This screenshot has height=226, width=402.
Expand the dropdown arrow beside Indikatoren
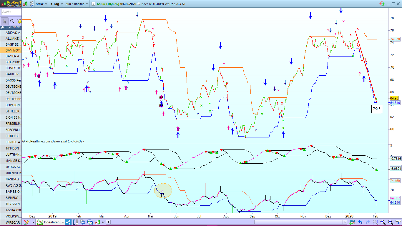[x=63, y=222]
